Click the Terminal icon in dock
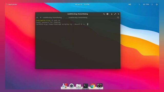164x92 pixels. coord(85,86)
